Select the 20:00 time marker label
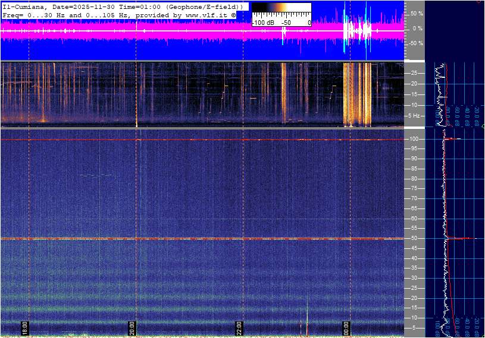This screenshot has height=338, width=485. click(132, 328)
